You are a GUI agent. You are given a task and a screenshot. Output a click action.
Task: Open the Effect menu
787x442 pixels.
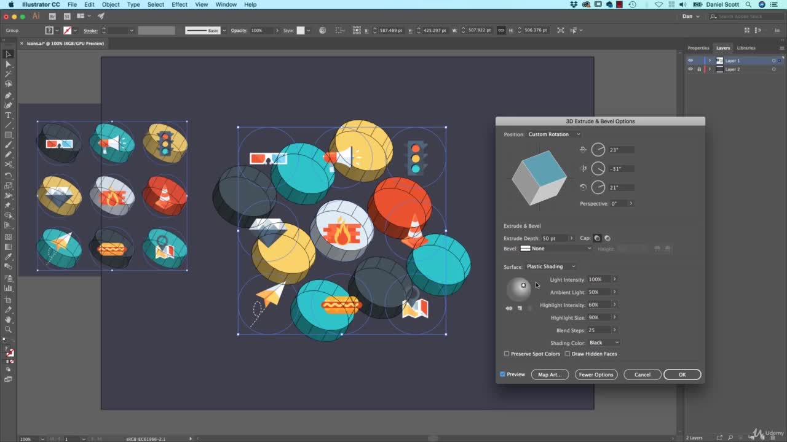point(180,4)
